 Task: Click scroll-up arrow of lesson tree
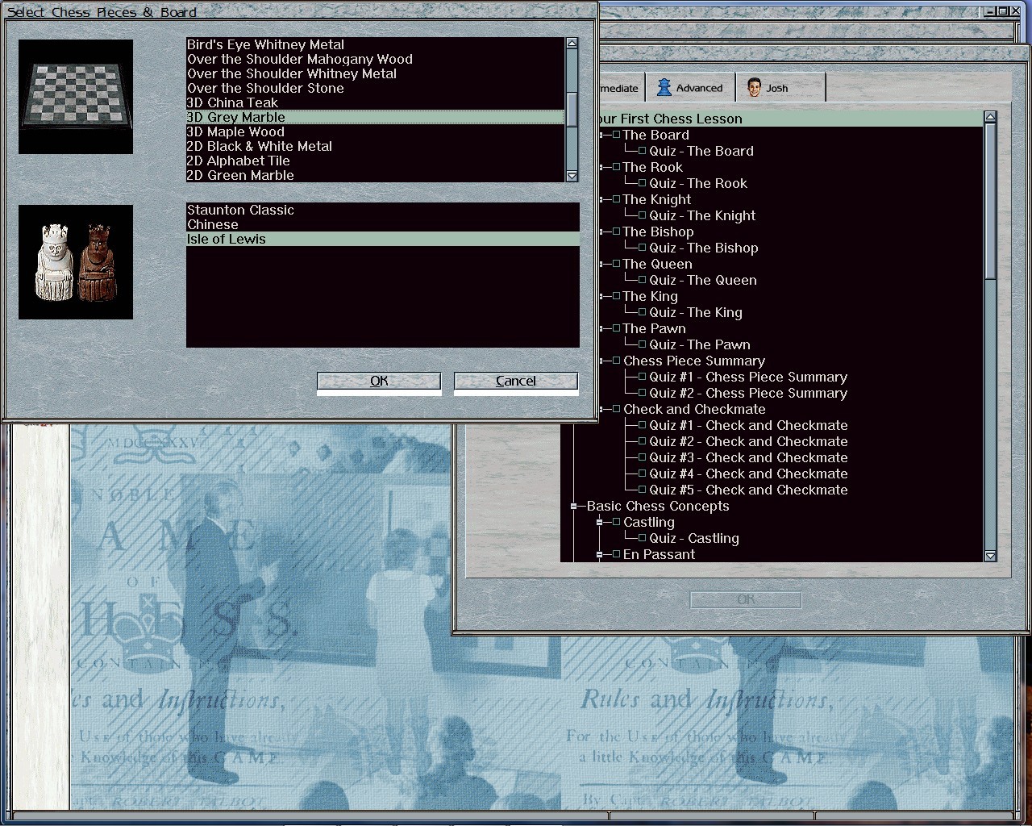point(990,118)
